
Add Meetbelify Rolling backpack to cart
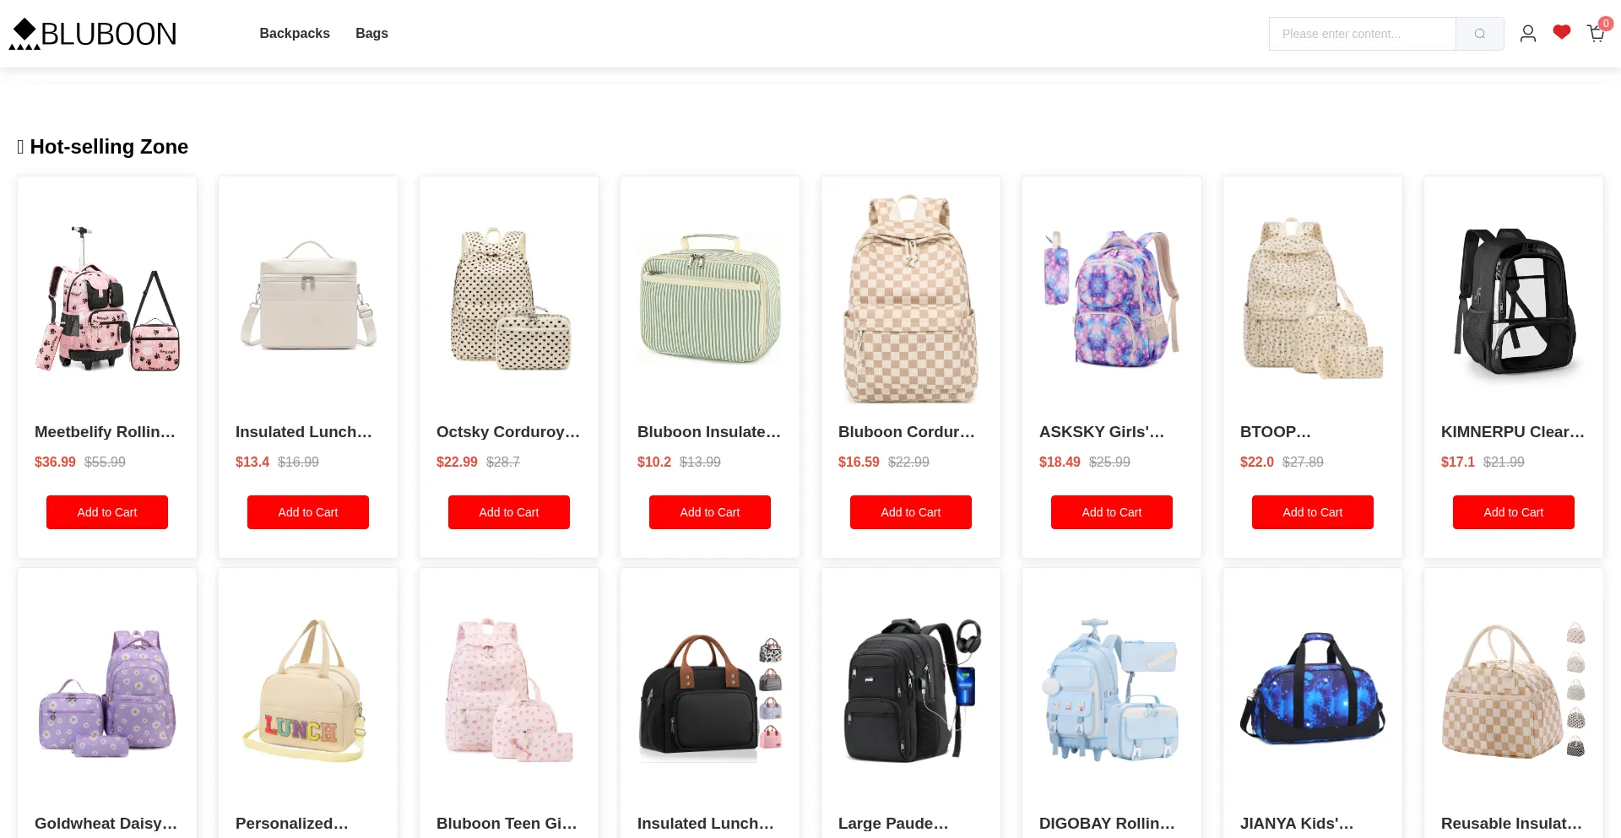107,512
